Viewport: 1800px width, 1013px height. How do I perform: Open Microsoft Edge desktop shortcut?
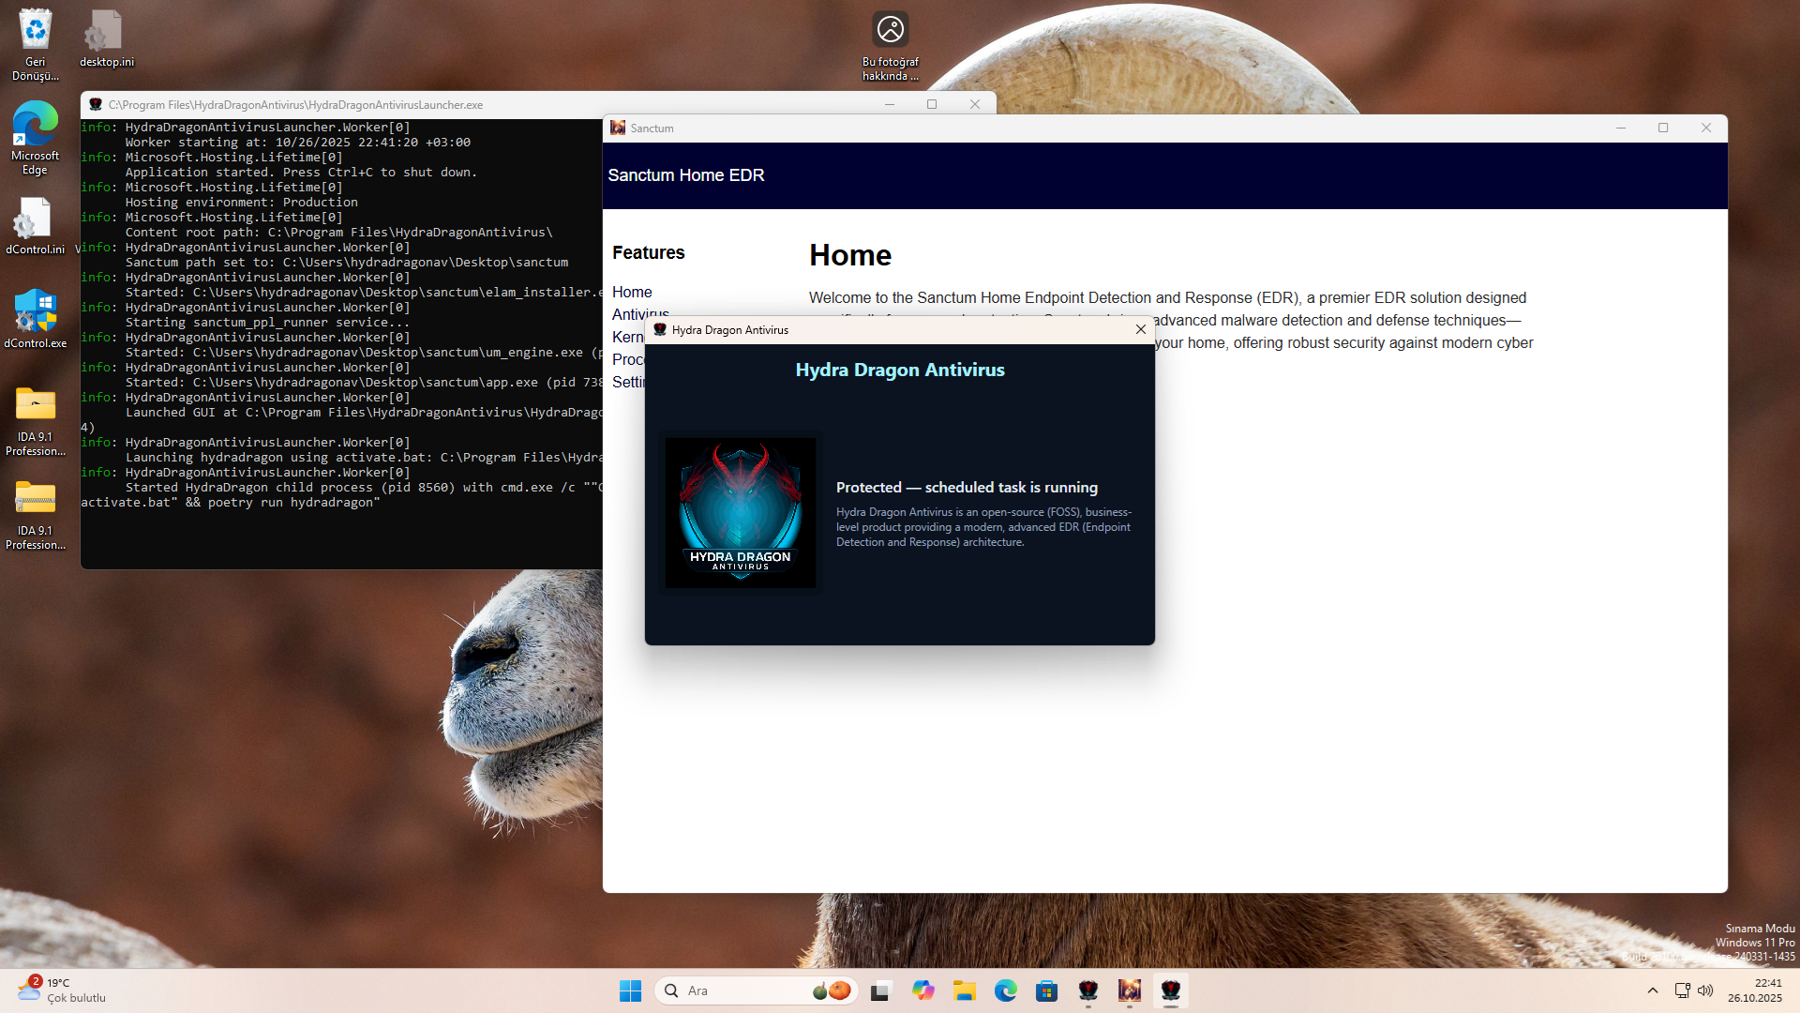(x=35, y=125)
